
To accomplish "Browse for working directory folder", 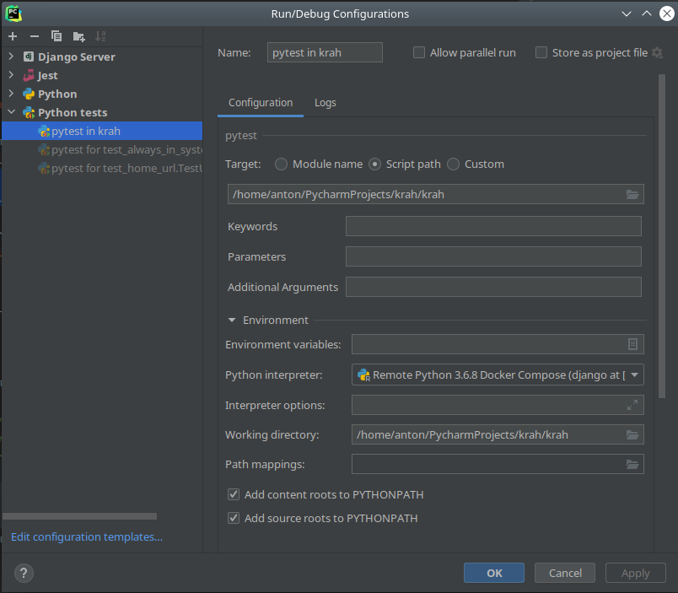I will pos(632,434).
